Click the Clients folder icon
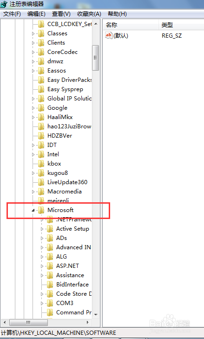The height and width of the screenshot is (339, 204). tap(41, 43)
